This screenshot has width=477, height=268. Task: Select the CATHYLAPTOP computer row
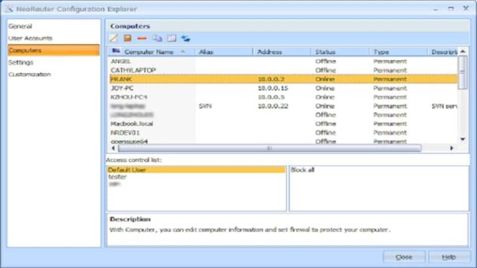[x=283, y=70]
